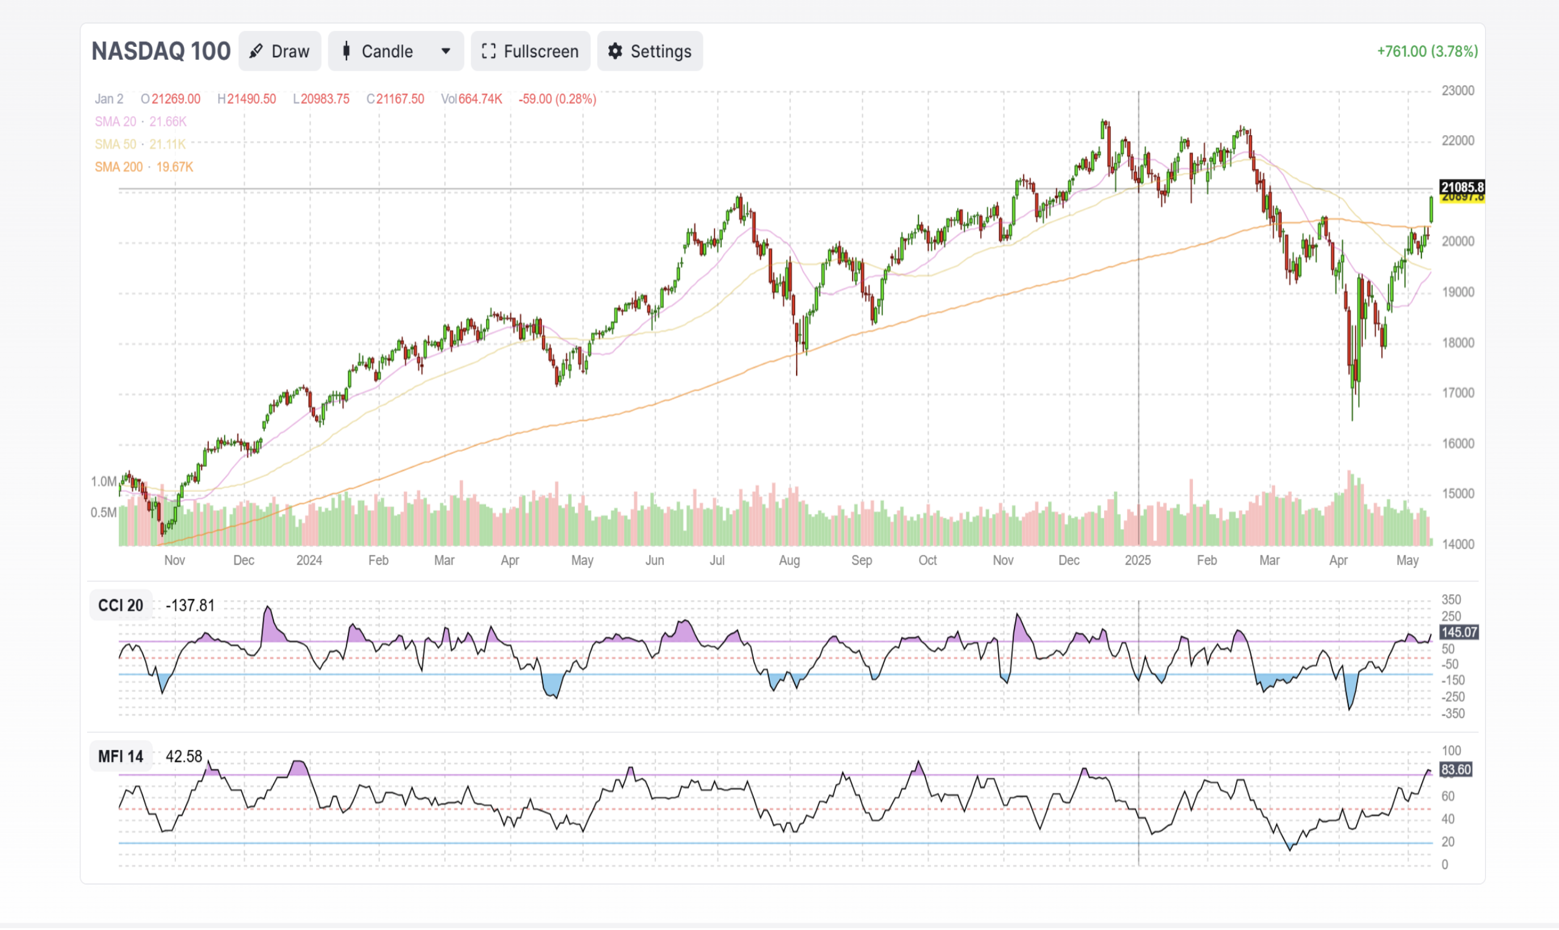Viewport: 1559px width, 930px height.
Task: Click the Fullscreen expand icon
Action: 488,51
